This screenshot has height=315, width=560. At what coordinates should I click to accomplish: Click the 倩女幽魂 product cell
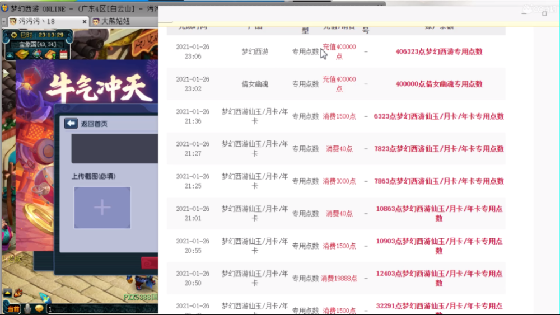pyautogui.click(x=255, y=84)
